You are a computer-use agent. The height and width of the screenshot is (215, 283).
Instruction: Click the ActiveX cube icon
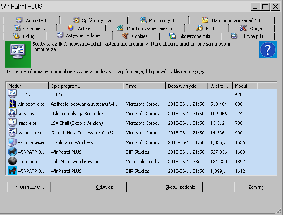pyautogui.click(x=71, y=28)
